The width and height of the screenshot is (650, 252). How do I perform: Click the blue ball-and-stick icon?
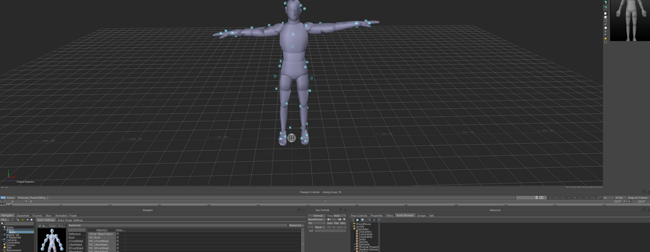[606, 24]
